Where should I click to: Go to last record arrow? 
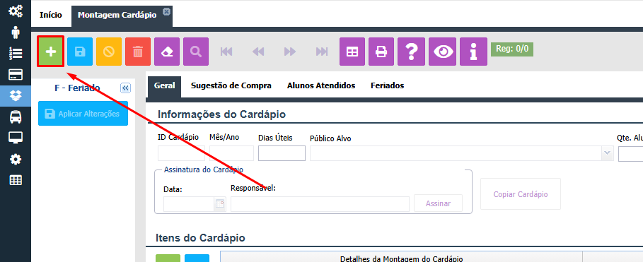(322, 52)
